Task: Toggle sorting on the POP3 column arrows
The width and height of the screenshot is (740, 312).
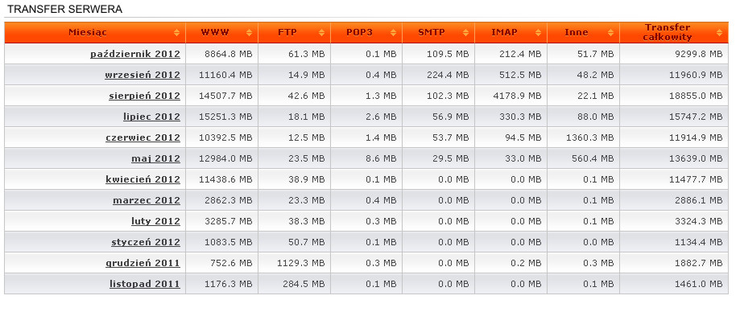Action: (x=394, y=32)
